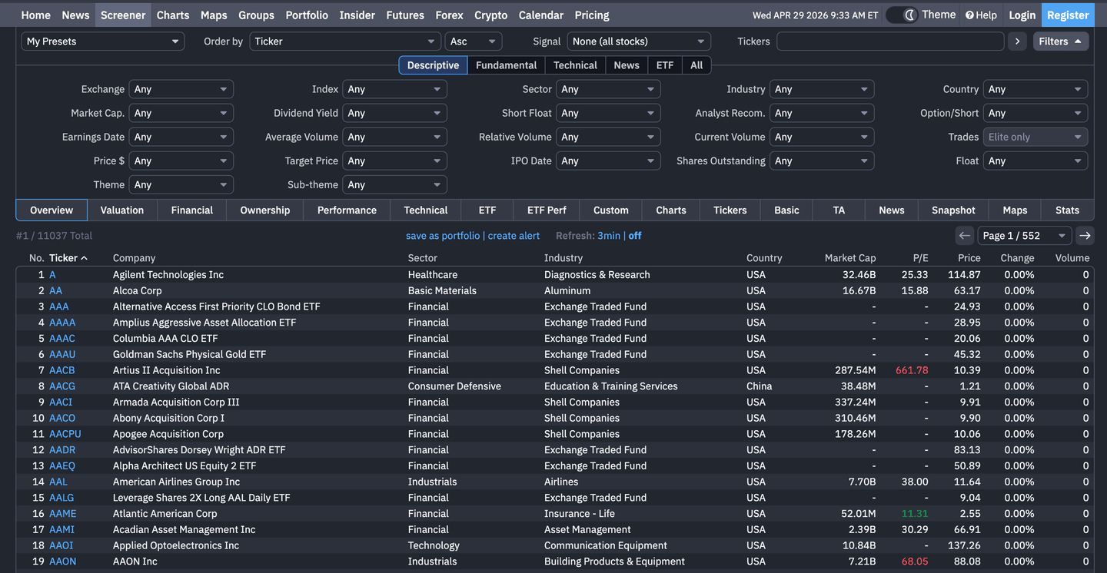Open the AAON ticker link
The width and height of the screenshot is (1107, 573).
(63, 561)
